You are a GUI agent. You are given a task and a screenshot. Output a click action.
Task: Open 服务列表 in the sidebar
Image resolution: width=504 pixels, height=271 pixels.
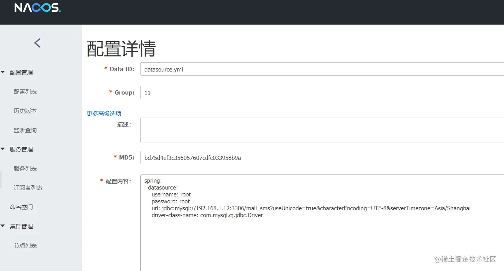25,168
